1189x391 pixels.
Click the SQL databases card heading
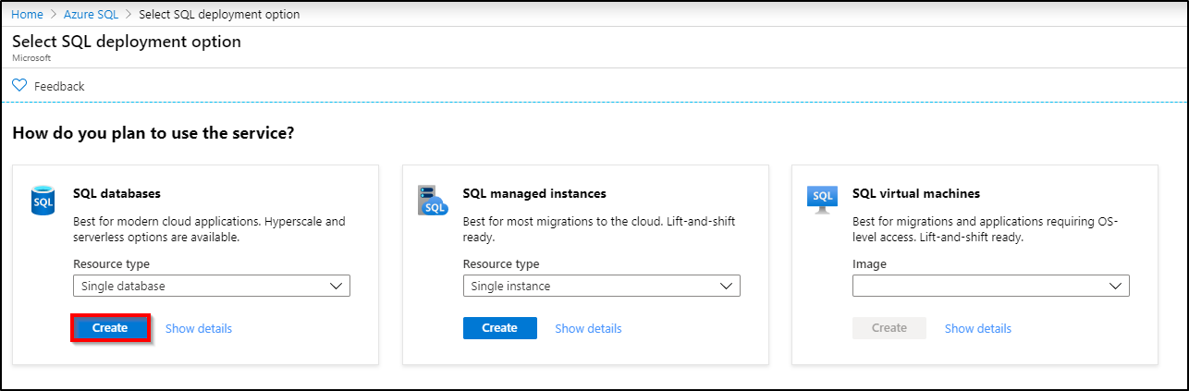point(116,194)
